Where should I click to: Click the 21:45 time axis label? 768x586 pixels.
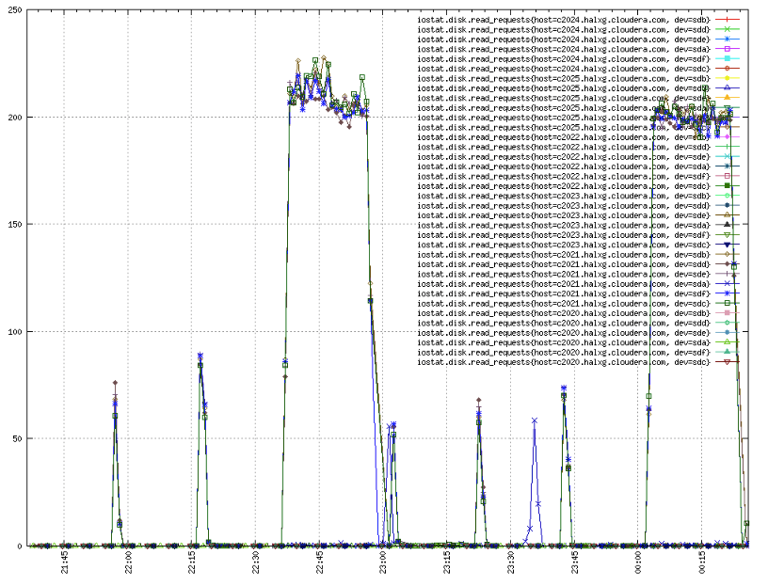65,562
